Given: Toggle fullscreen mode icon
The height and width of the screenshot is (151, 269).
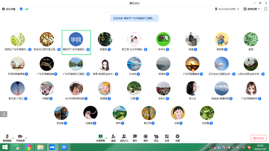Looking at the screenshot, I should point(266,9).
